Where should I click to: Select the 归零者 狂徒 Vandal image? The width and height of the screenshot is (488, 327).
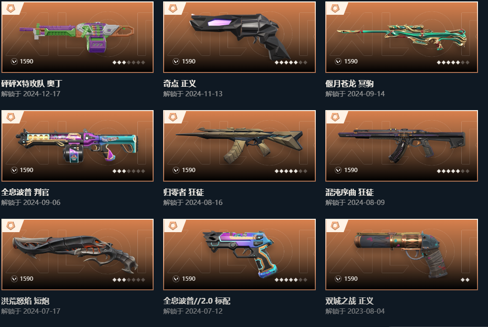coord(239,145)
